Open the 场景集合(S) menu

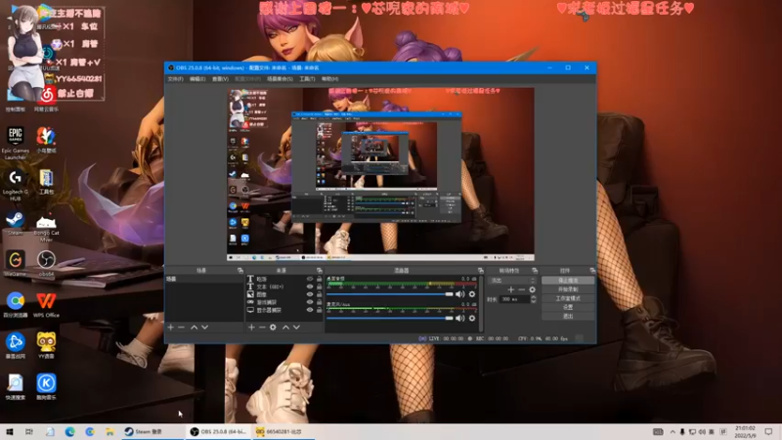point(280,79)
